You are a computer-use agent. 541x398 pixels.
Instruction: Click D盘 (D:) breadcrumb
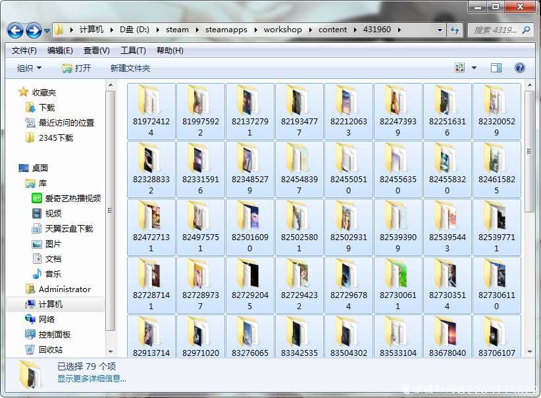[x=134, y=30]
